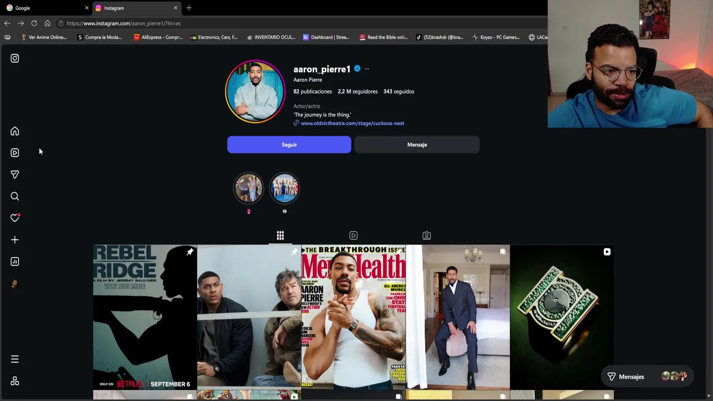Click the site info icon in the address bar
This screenshot has width=713, height=401.
click(61, 23)
